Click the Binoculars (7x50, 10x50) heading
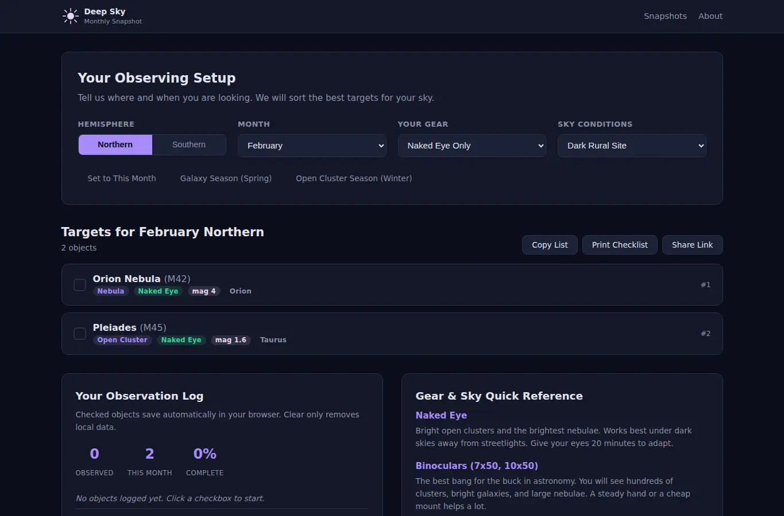Viewport: 784px width, 516px height. tap(477, 466)
